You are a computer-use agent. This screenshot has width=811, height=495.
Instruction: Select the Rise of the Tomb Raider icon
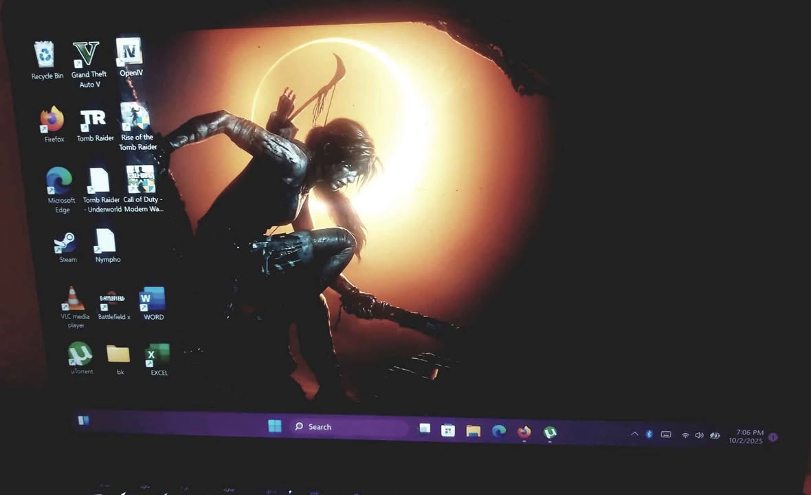click(135, 117)
